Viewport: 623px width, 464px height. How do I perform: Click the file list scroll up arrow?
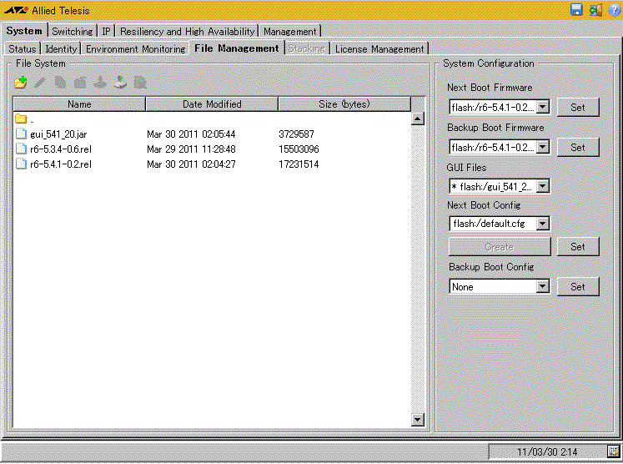418,119
